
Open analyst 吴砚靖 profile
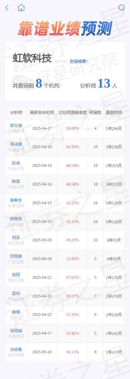pyautogui.click(x=16, y=331)
